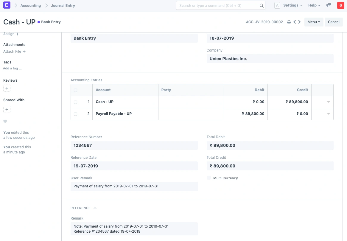
Task: Go to Accounting via breadcrumb
Action: click(x=31, y=5)
